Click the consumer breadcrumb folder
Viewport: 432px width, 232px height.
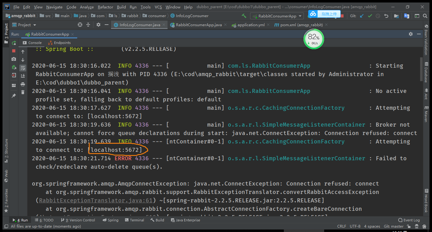[x=154, y=16]
